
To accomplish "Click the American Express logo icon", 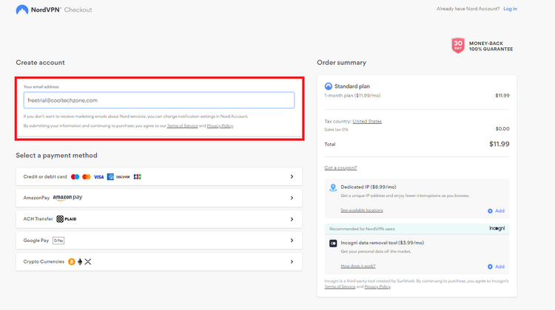I will (x=110, y=177).
